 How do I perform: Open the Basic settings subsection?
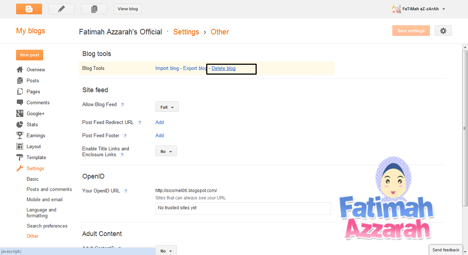pos(33,179)
